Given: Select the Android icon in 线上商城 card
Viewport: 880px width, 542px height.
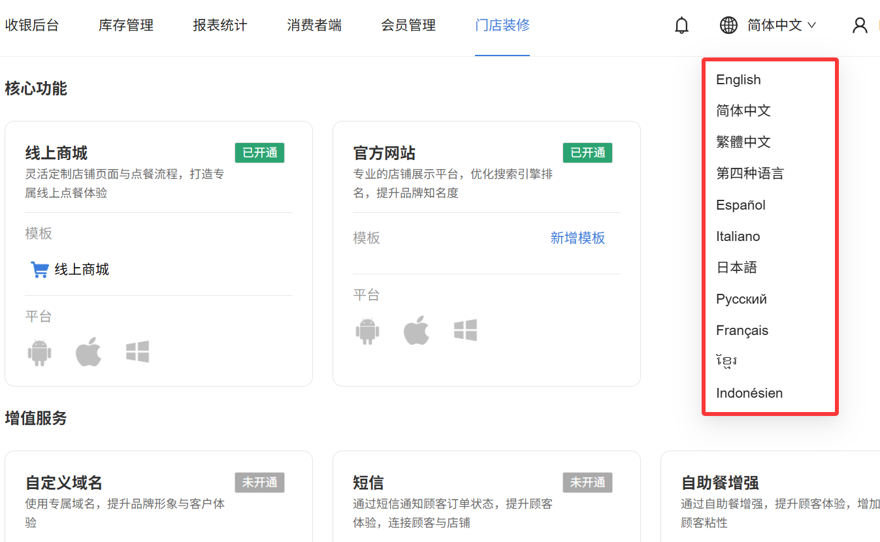Looking at the screenshot, I should (x=39, y=352).
